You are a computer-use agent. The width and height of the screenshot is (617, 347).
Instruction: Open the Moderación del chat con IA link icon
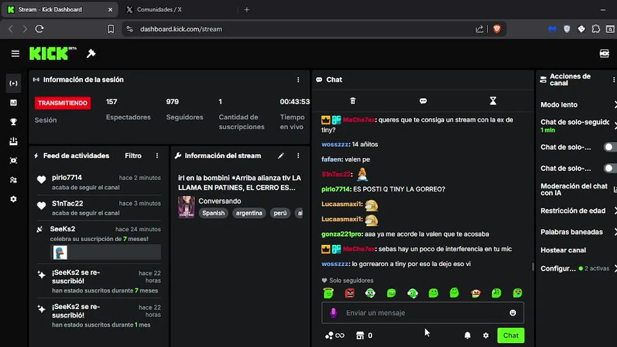coord(615,189)
